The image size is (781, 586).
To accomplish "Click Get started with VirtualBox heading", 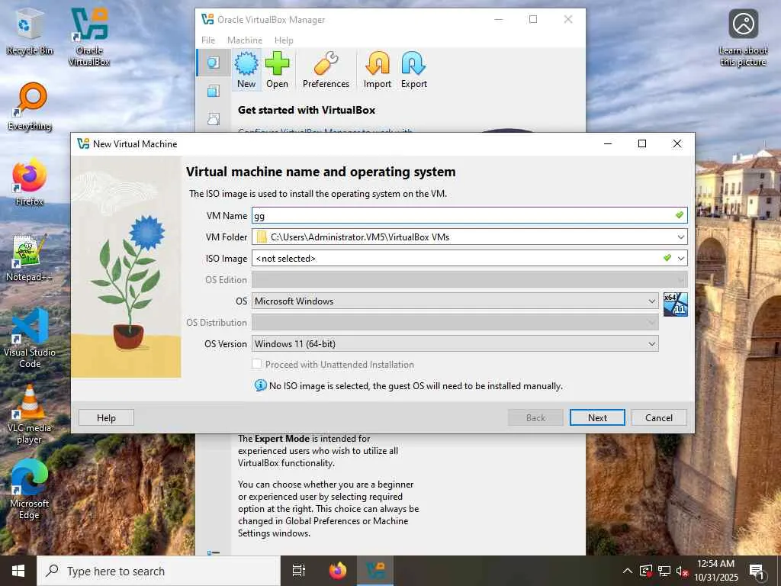I will click(x=307, y=110).
